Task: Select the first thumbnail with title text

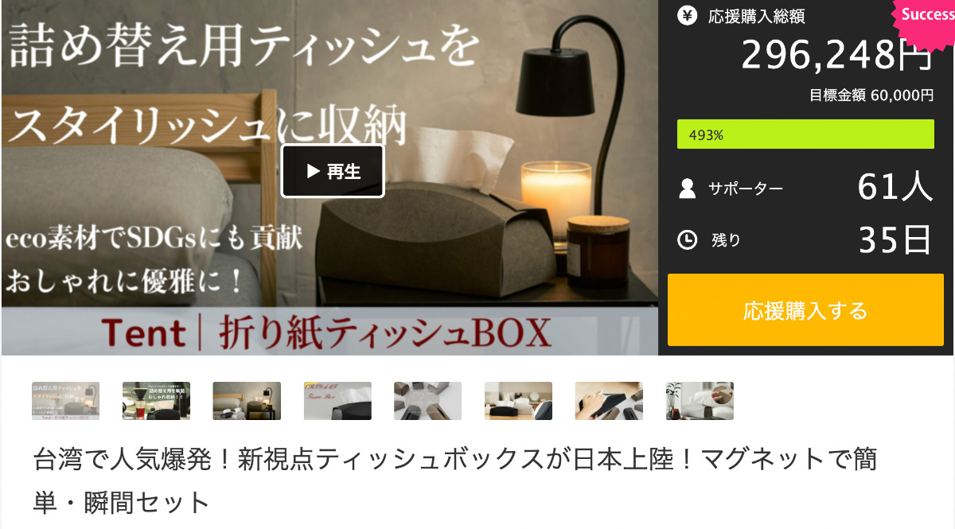Action: (65, 401)
